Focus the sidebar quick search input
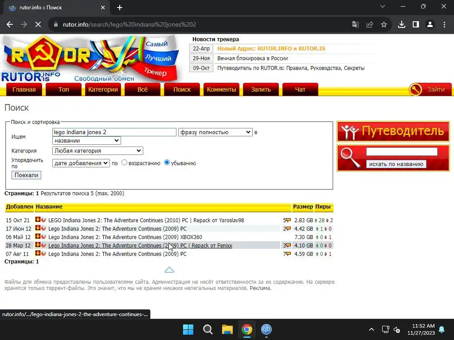Screen dimensions: 454x340 pos(402,151)
